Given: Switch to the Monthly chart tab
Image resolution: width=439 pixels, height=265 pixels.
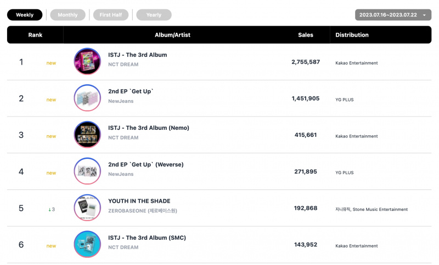Looking at the screenshot, I should 67,15.
